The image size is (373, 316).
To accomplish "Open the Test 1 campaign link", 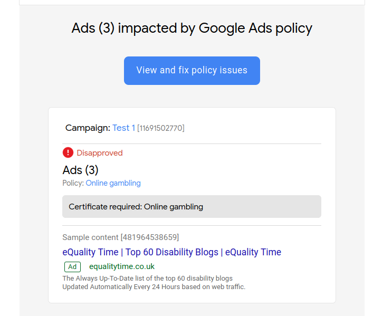I will 123,128.
